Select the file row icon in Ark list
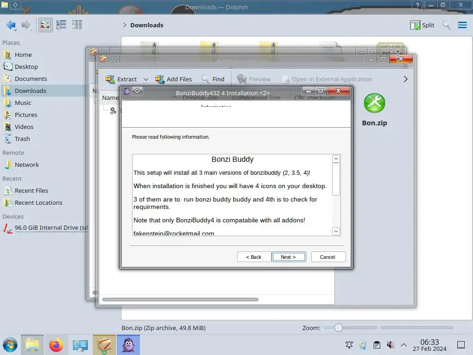The height and width of the screenshot is (355, 473). click(x=113, y=111)
